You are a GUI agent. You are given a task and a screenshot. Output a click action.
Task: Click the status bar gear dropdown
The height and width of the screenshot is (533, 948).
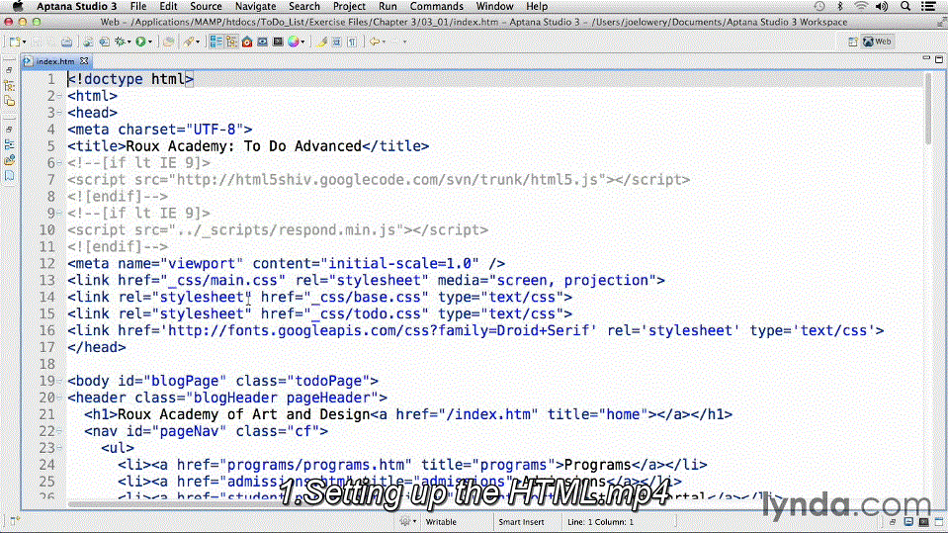click(x=408, y=521)
